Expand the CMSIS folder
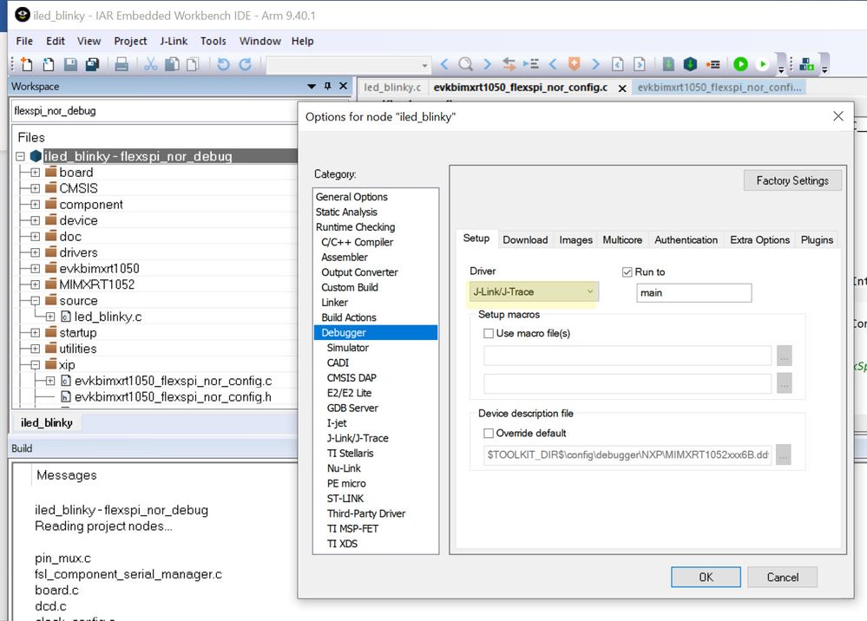 [36, 188]
